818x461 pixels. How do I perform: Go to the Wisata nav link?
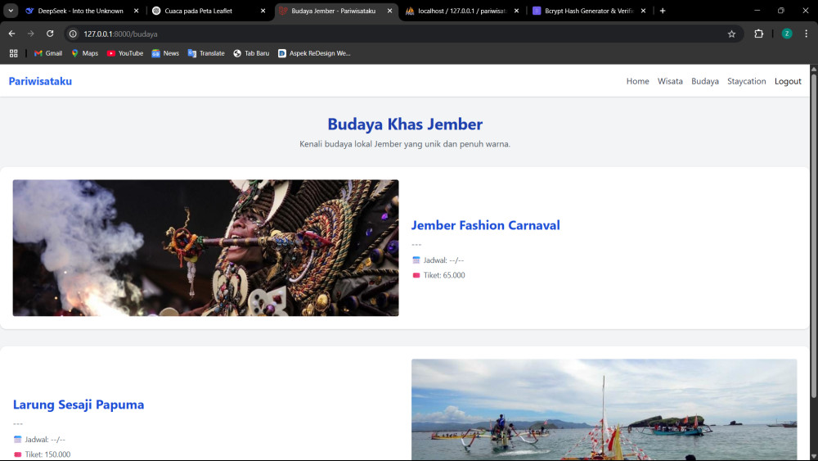click(x=670, y=81)
